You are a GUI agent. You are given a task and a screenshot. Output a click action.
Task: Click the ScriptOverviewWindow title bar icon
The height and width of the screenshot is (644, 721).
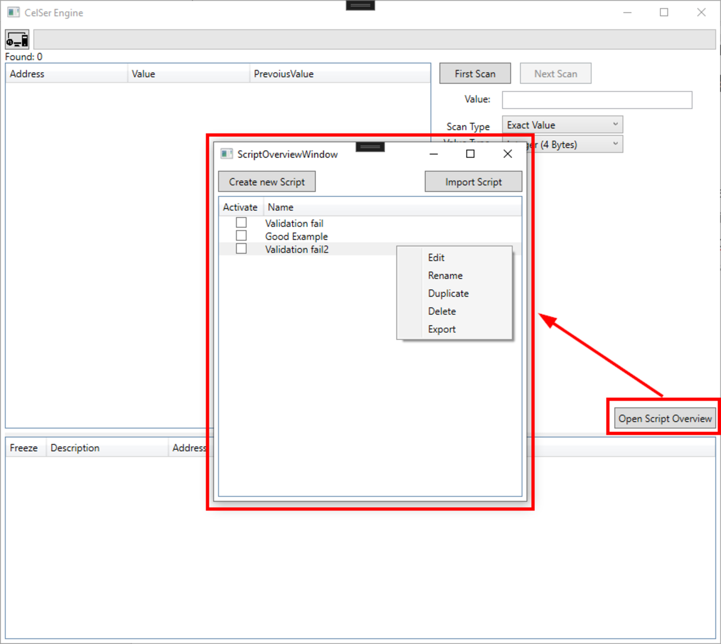[227, 154]
